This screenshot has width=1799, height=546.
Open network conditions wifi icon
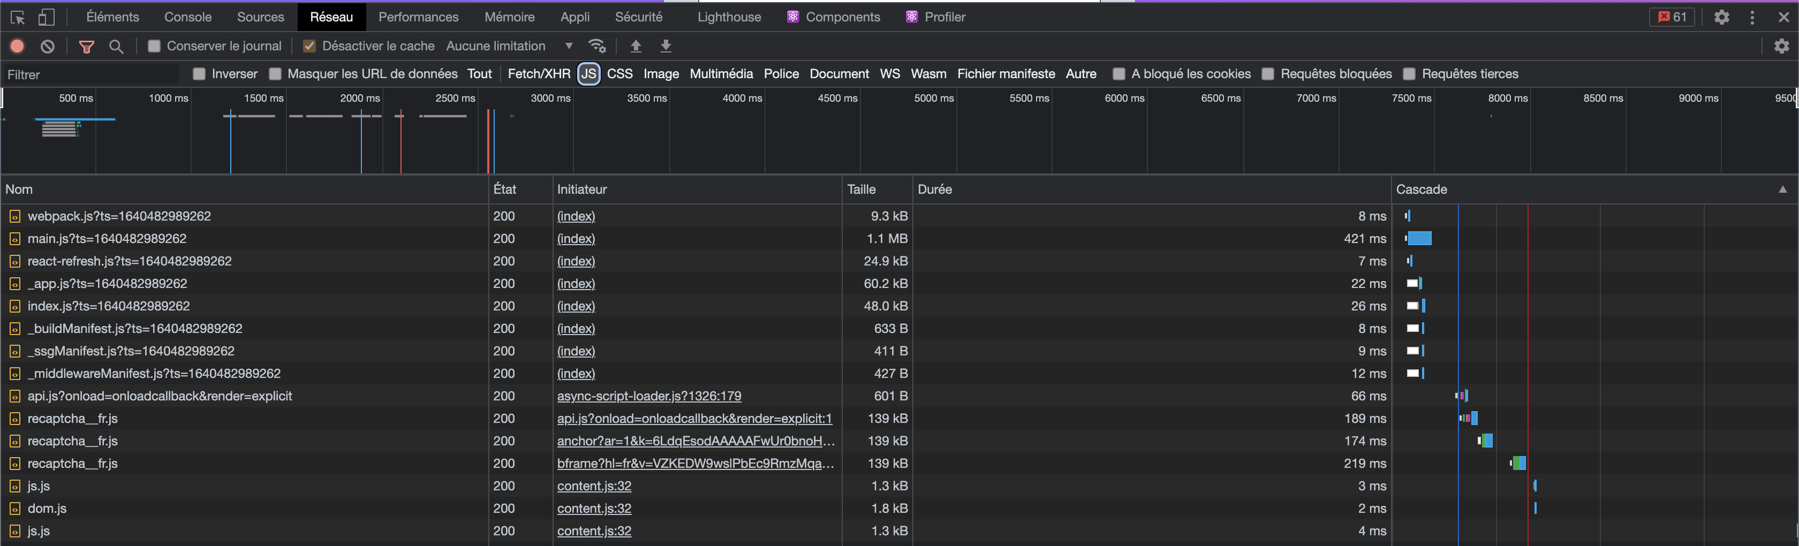(x=597, y=46)
